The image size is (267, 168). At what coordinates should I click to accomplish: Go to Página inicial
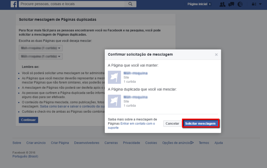pos(197,4)
